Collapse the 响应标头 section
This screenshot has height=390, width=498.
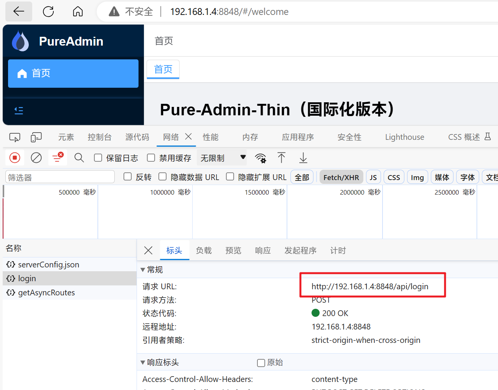(143, 362)
